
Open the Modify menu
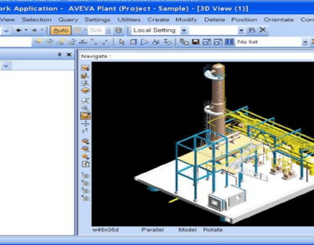[x=186, y=20]
